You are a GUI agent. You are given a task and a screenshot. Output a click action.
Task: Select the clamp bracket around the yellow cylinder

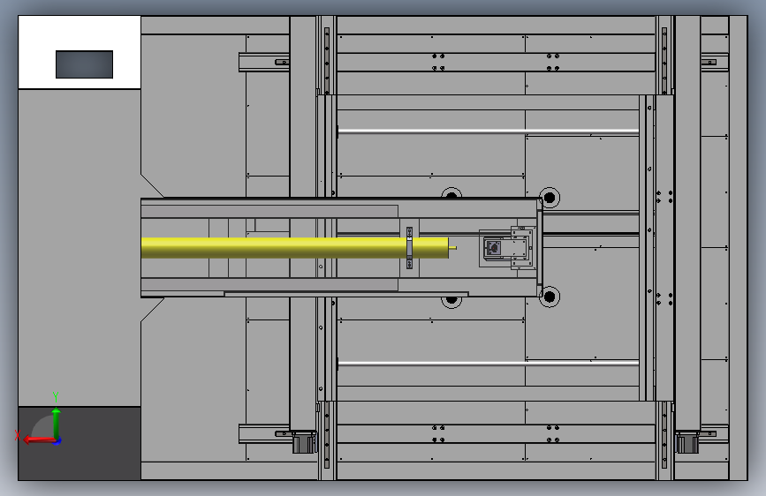(x=409, y=248)
